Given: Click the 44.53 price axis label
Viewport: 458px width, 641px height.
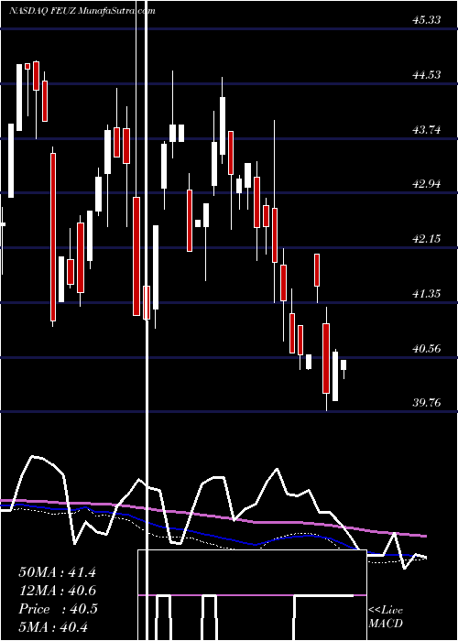Looking at the screenshot, I should pyautogui.click(x=427, y=75).
